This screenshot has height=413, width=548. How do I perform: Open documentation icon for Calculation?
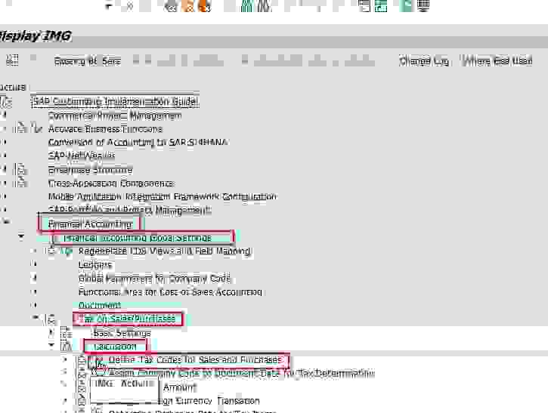66,347
